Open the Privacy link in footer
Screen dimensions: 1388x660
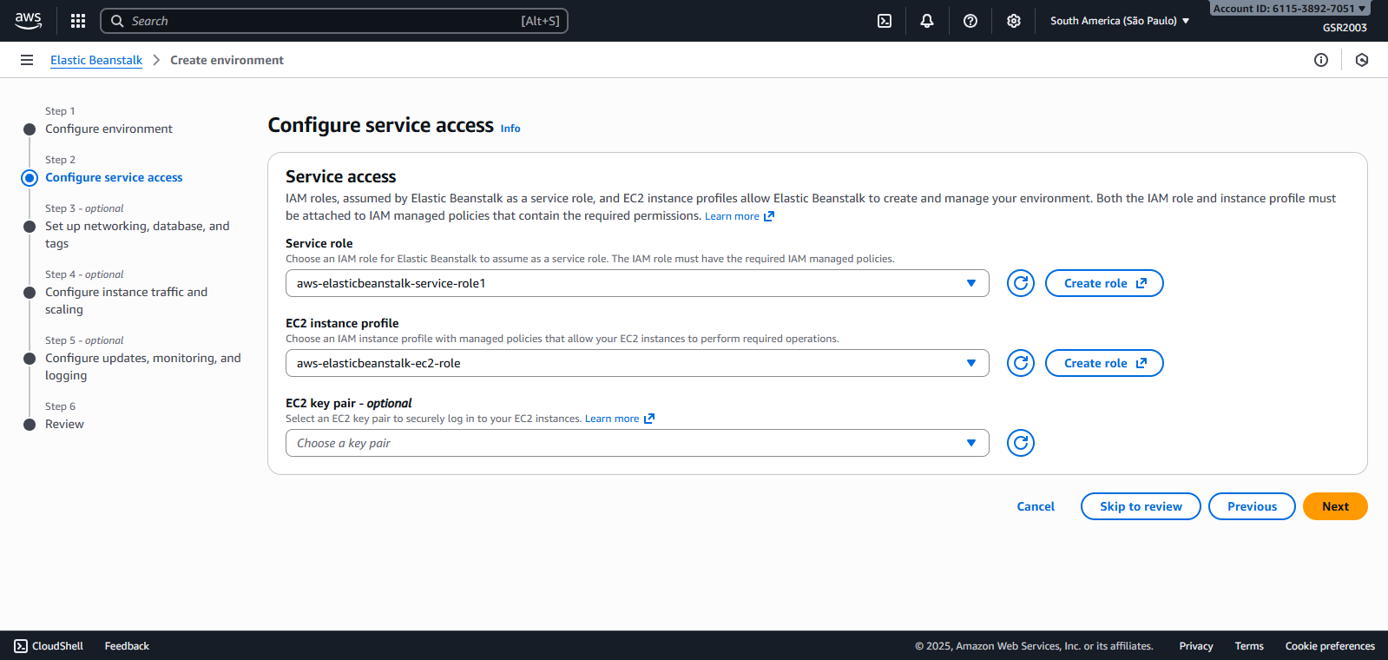point(1196,646)
